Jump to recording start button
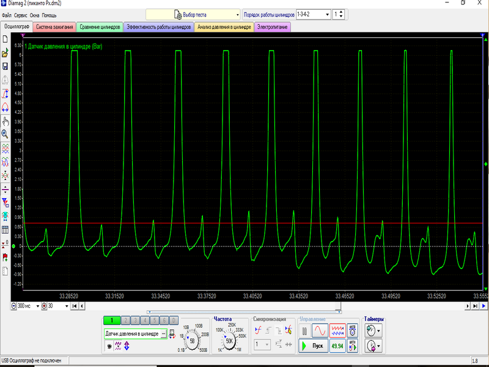 74,306
